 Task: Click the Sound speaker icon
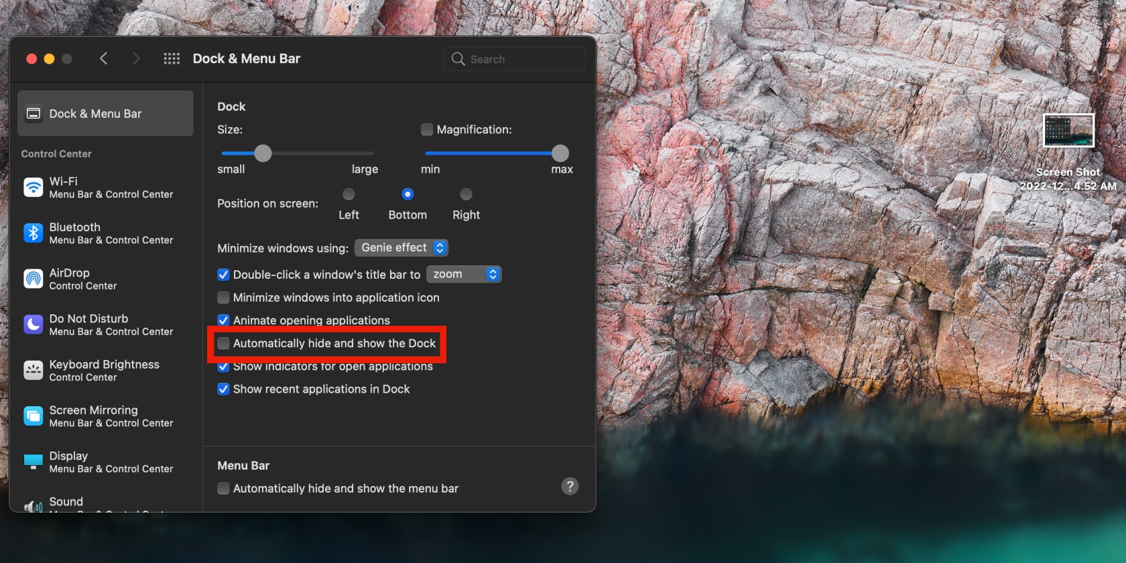[33, 506]
